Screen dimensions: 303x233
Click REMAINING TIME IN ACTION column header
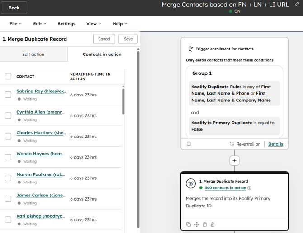90,77
